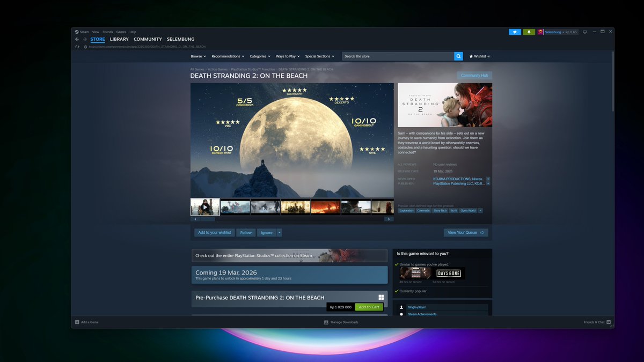
Task: Click the Ignore button
Action: tap(267, 233)
